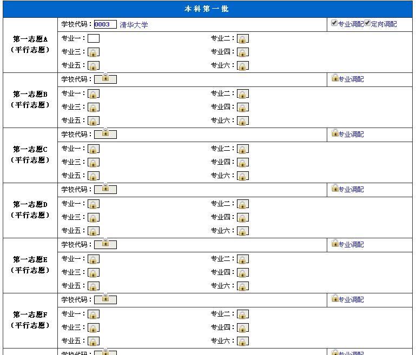
Task: Check the 专业调配 checkbox for 第一志愿A
Action: pos(334,23)
